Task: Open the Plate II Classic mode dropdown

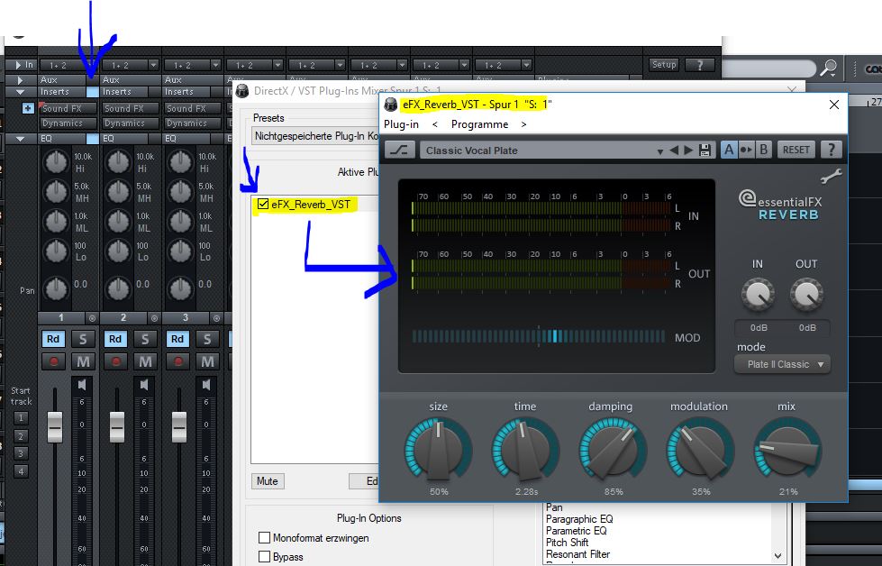Action: pyautogui.click(x=782, y=365)
